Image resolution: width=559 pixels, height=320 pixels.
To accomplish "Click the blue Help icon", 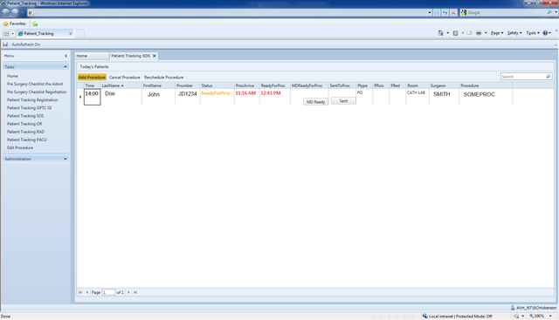I will [545, 33].
